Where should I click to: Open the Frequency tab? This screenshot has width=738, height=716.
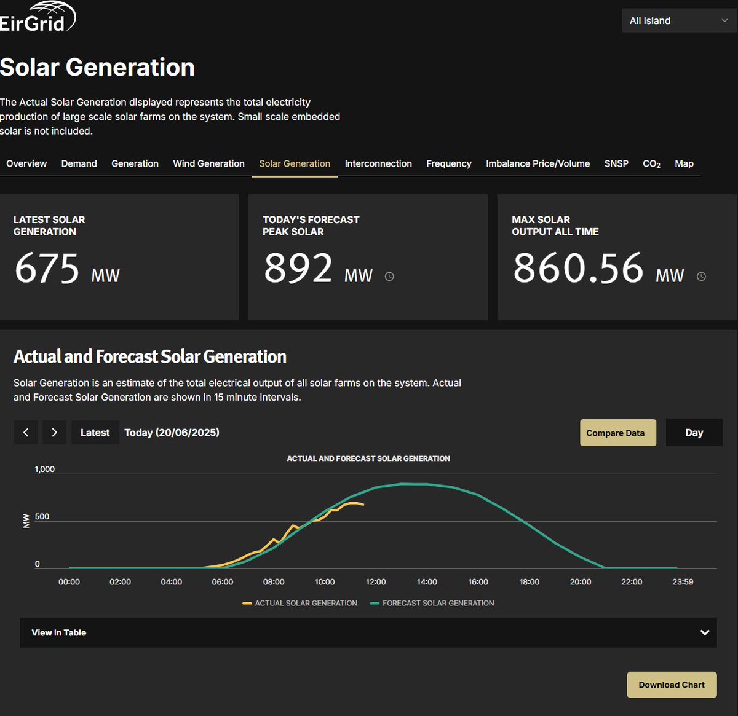coord(449,163)
